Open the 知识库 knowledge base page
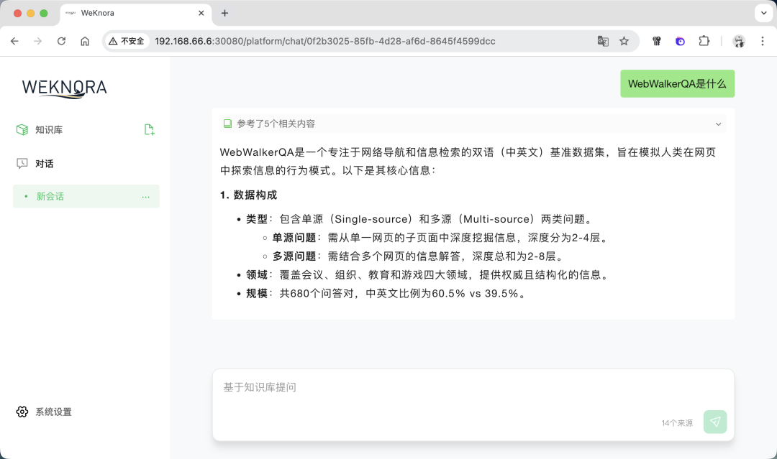Viewport: 777px width, 459px height. click(x=49, y=130)
